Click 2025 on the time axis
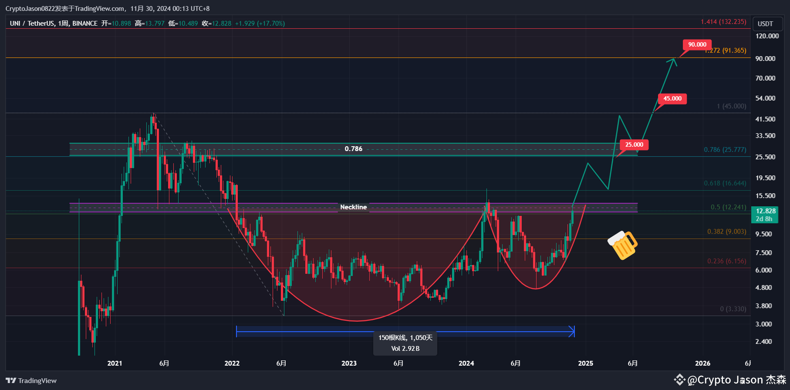The height and width of the screenshot is (390, 790). 586,363
